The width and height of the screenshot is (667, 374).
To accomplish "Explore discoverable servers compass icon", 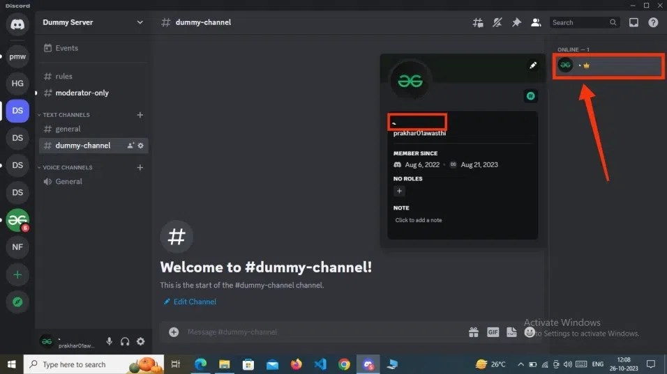I will point(17,302).
